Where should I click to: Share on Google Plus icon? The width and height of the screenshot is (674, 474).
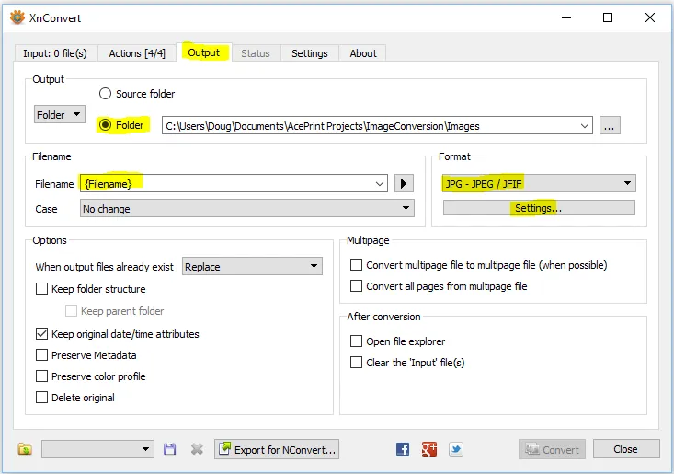[x=429, y=449]
